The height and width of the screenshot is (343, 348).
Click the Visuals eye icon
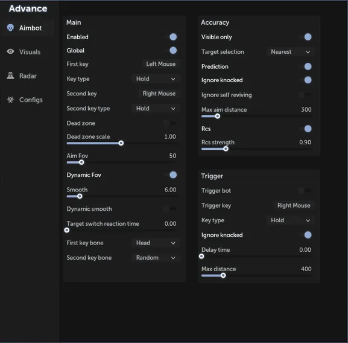coord(10,51)
